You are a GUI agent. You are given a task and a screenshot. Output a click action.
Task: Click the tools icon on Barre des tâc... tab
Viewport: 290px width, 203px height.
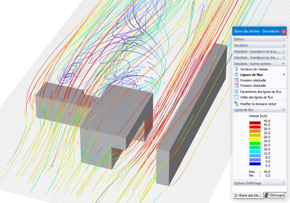[x=236, y=195]
